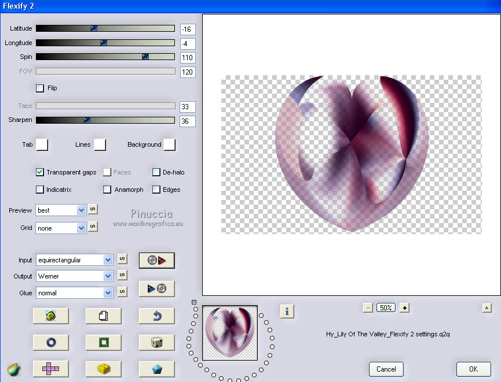Zoom out with the minus button

[x=368, y=307]
